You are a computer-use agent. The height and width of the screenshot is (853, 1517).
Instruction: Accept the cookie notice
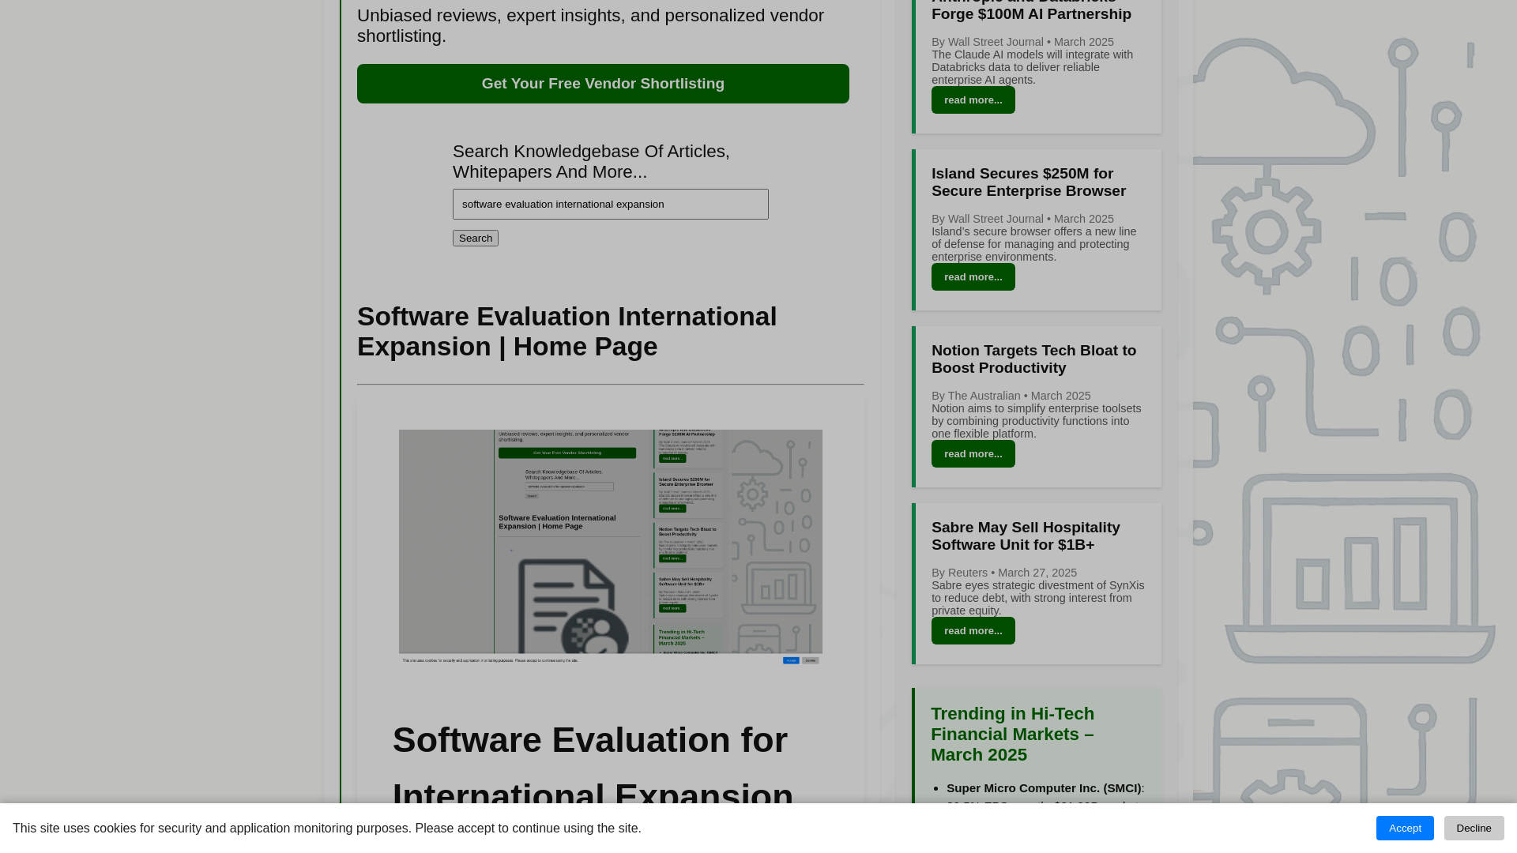[1404, 828]
